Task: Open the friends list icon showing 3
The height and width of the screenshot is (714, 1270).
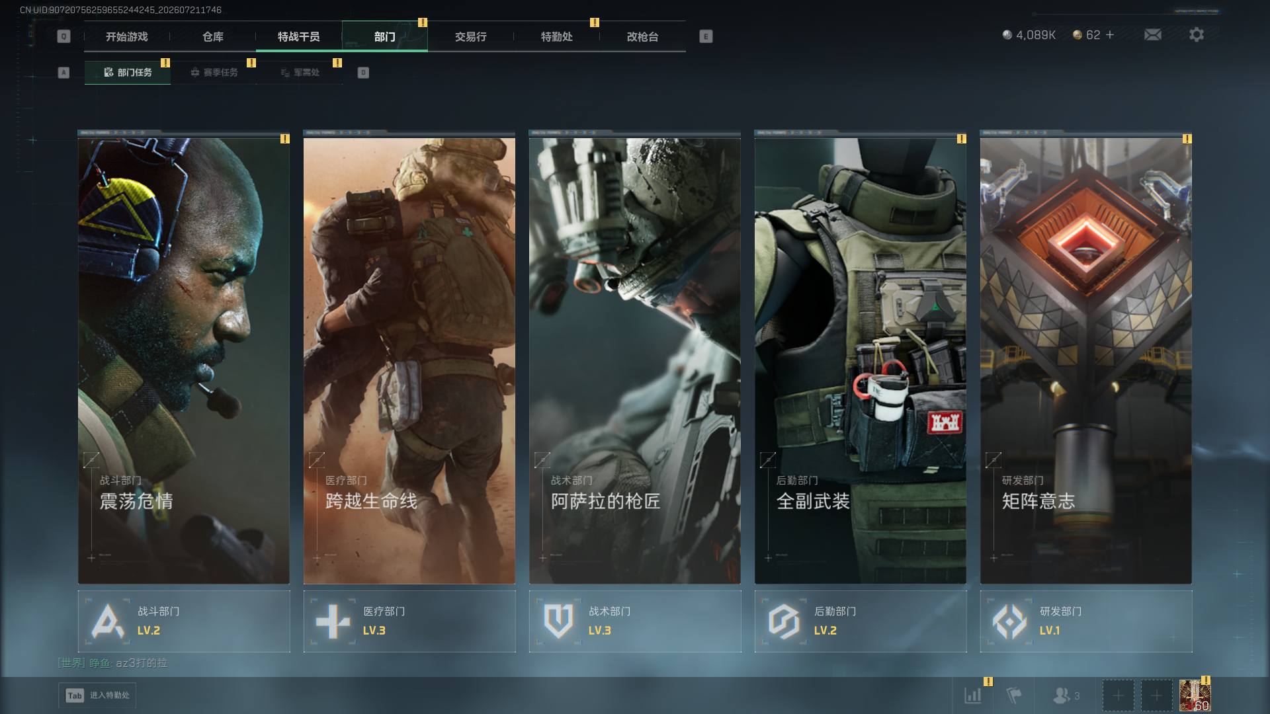Action: [x=1066, y=695]
